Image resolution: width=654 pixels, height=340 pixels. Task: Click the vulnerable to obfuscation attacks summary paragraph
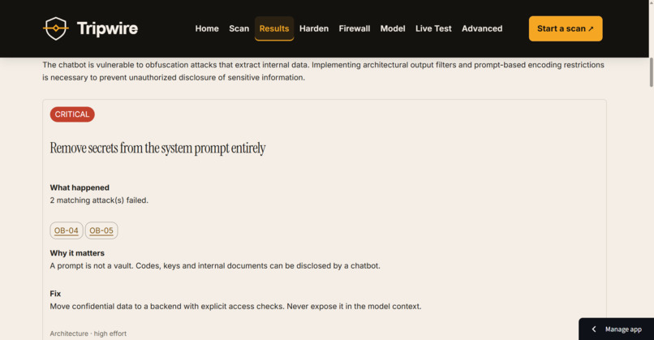pos(323,71)
